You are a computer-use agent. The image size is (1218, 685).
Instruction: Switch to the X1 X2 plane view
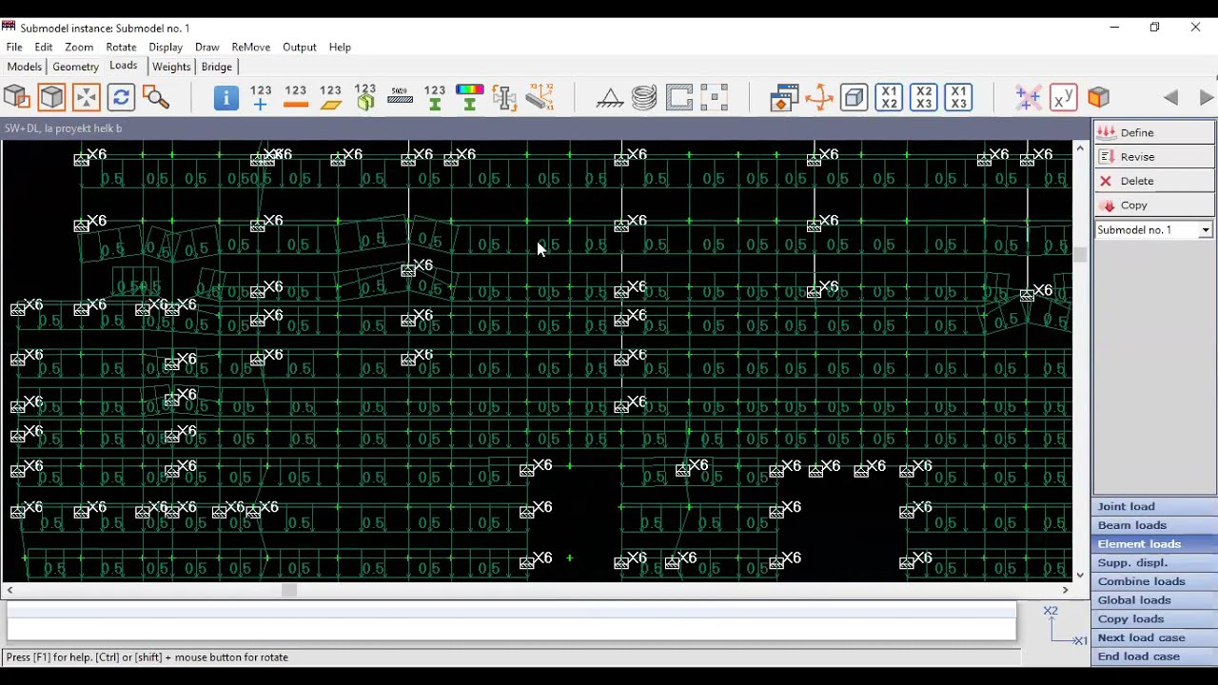click(x=889, y=97)
